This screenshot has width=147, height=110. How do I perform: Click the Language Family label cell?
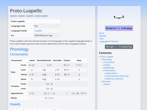(22, 31)
